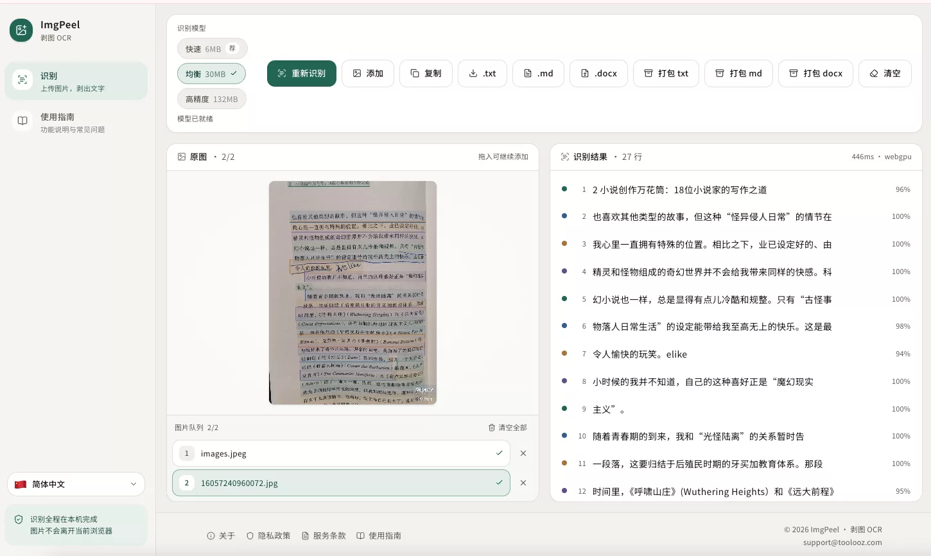Open the 服务条款 footer link
The width and height of the screenshot is (931, 556).
click(324, 535)
